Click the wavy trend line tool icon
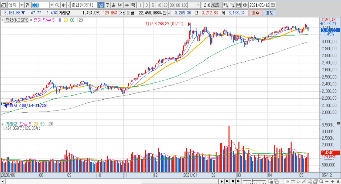 pyautogui.click(x=293, y=181)
